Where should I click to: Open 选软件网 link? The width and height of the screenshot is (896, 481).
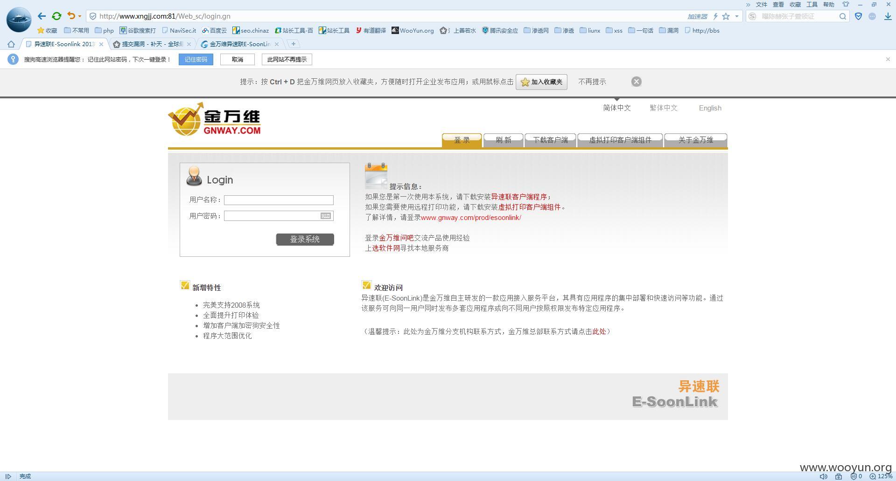[386, 248]
